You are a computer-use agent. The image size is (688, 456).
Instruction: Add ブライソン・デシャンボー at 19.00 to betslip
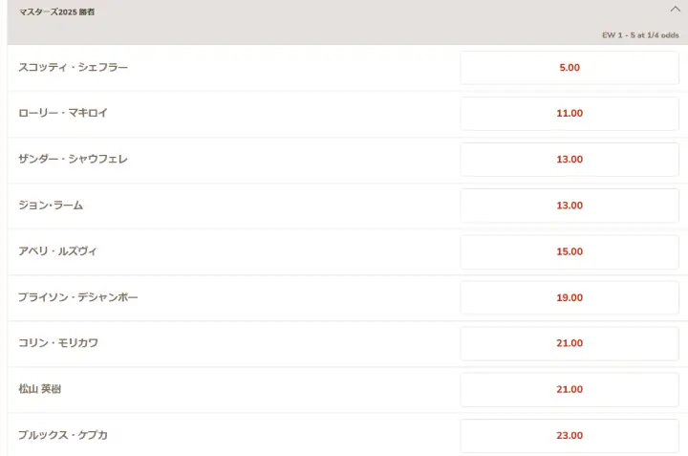pyautogui.click(x=570, y=297)
